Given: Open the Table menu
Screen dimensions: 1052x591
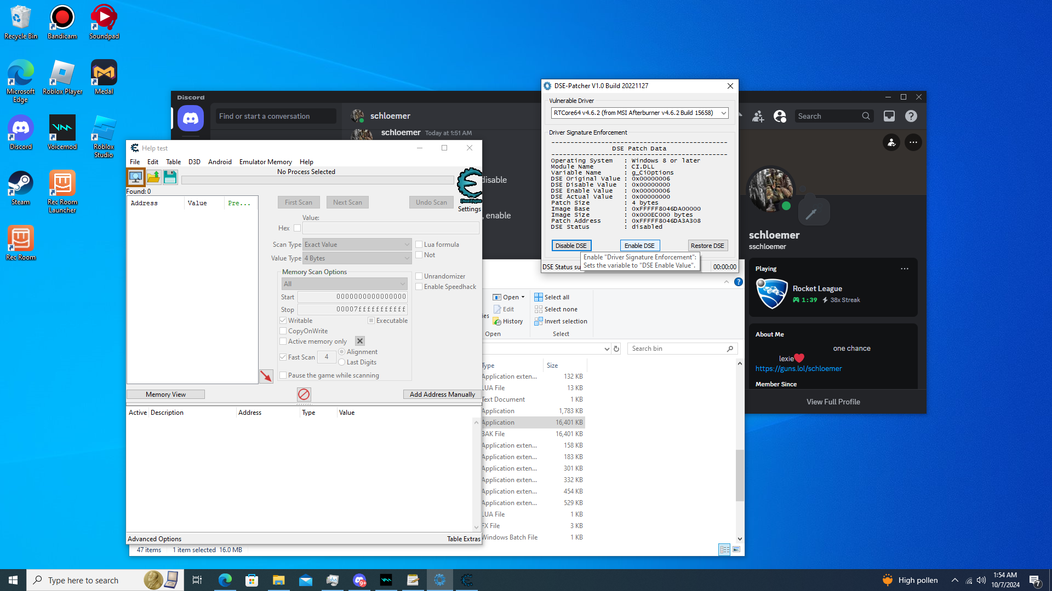Looking at the screenshot, I should point(173,162).
